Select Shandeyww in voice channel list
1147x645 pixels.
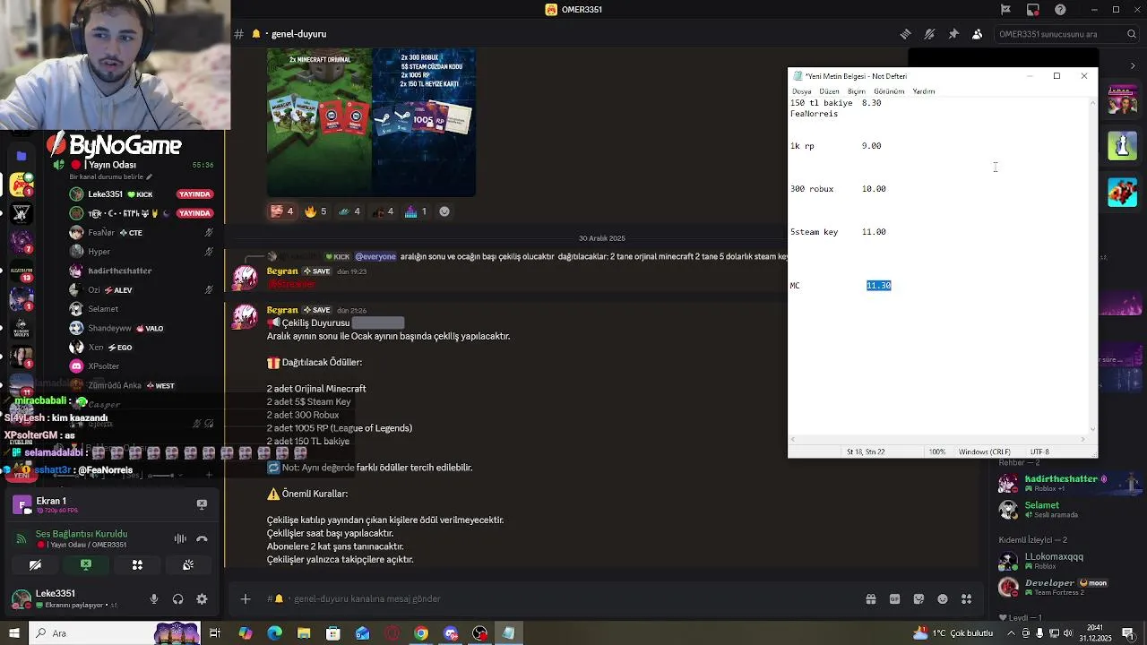point(143,328)
